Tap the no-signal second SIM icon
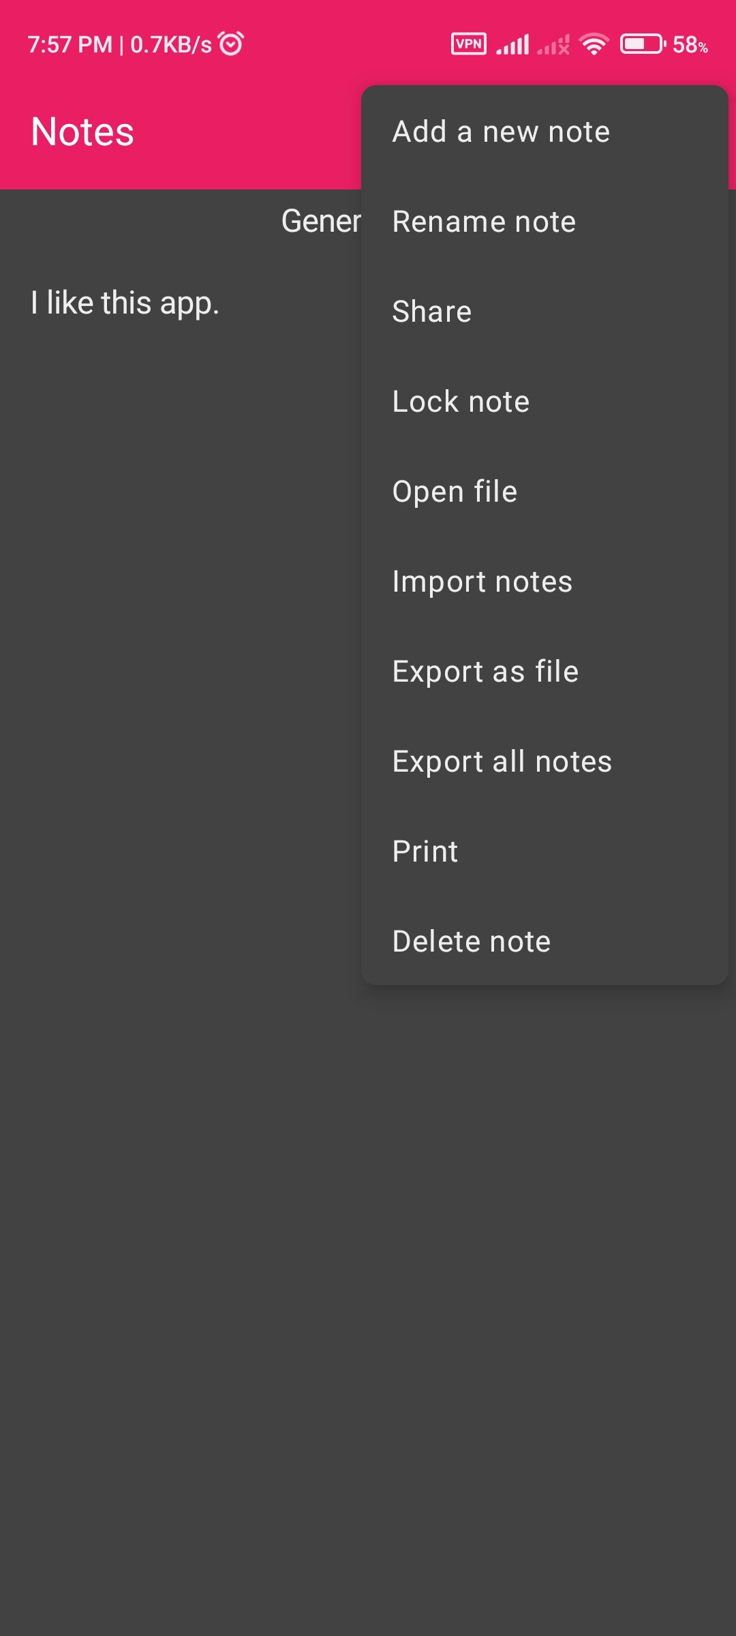The width and height of the screenshot is (736, 1636). 553,45
